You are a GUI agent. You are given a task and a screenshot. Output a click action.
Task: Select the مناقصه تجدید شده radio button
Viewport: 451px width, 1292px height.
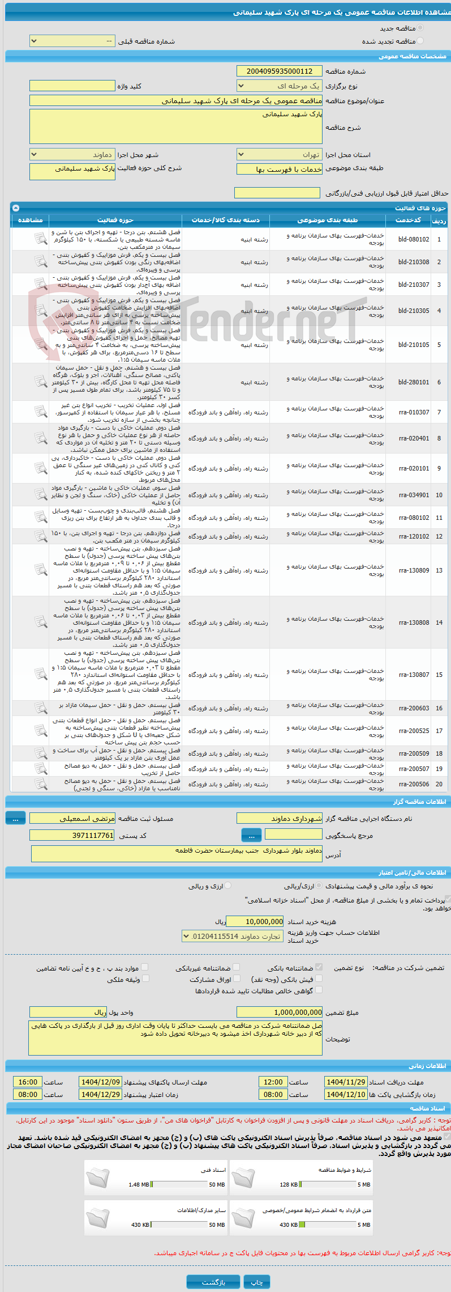pos(420,41)
